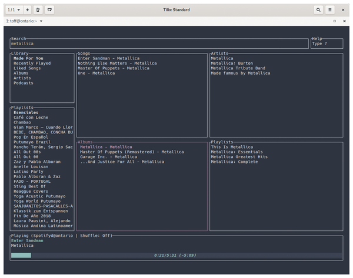
Task: Select the song Nothing Else Matters - Metallica
Action: (x=117, y=63)
